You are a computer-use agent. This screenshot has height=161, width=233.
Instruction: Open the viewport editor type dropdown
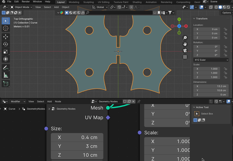tap(5, 7)
